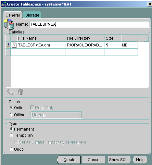Switch to the General tab

(13, 15)
